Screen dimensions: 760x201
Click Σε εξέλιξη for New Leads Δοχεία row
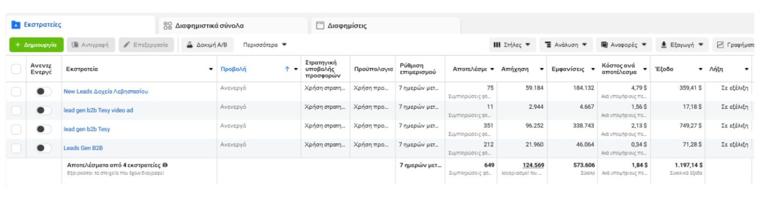(735, 88)
